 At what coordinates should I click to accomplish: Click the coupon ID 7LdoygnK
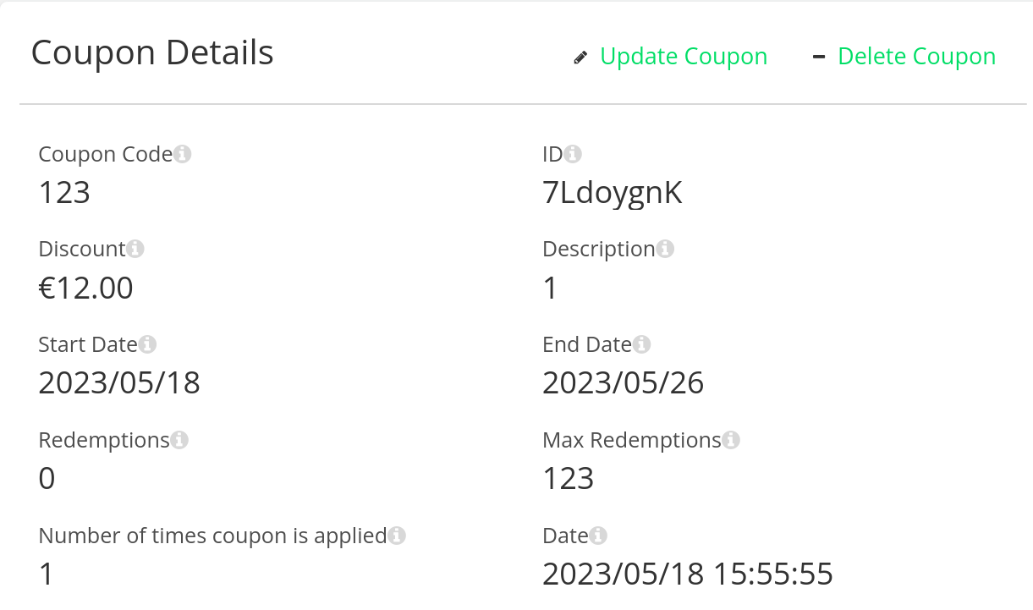[613, 192]
